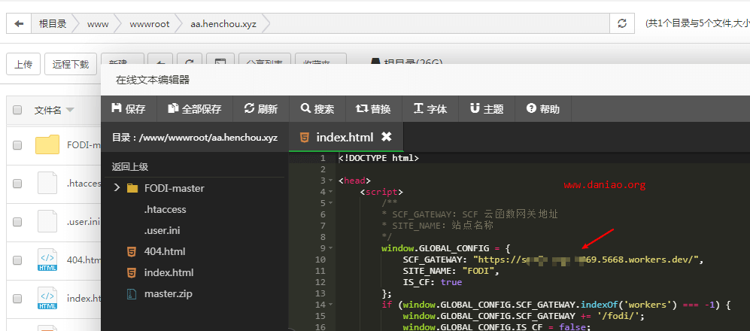Fold the if block at line 14
Screen dimensions: 750x331
pyautogui.click(x=330, y=305)
